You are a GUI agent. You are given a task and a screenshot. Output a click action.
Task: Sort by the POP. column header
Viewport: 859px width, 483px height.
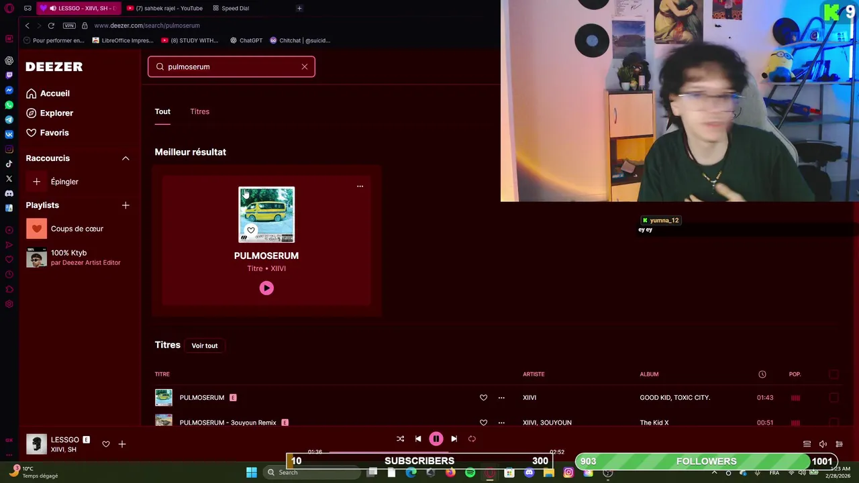(x=795, y=374)
